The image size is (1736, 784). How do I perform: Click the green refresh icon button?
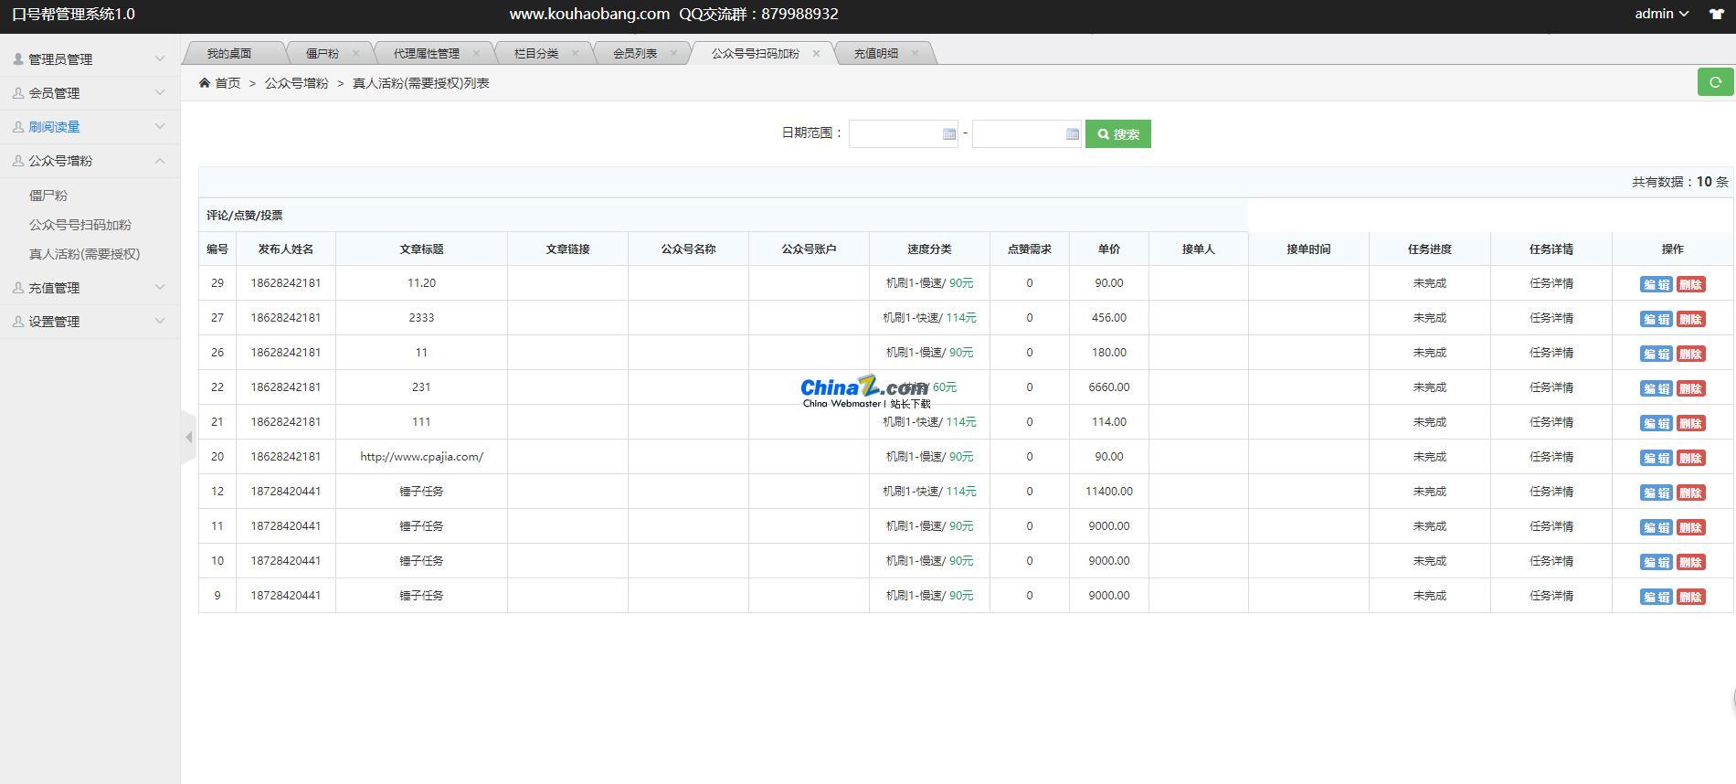click(x=1715, y=82)
